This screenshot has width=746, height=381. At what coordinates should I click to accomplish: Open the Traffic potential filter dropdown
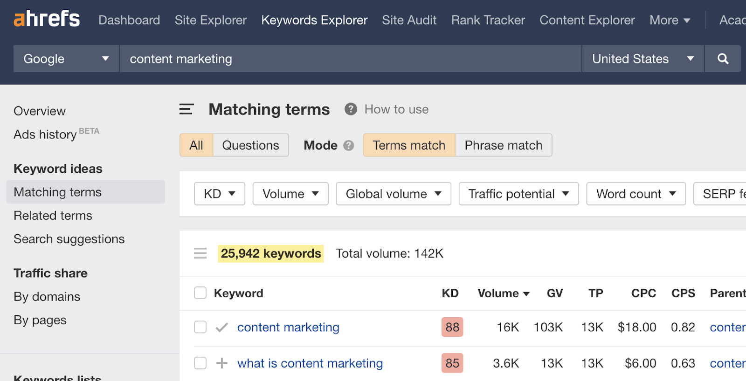click(x=518, y=194)
